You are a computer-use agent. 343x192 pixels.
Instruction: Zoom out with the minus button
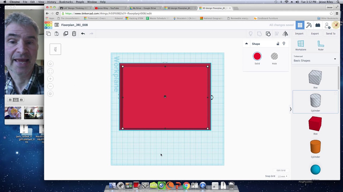pyautogui.click(x=50, y=86)
